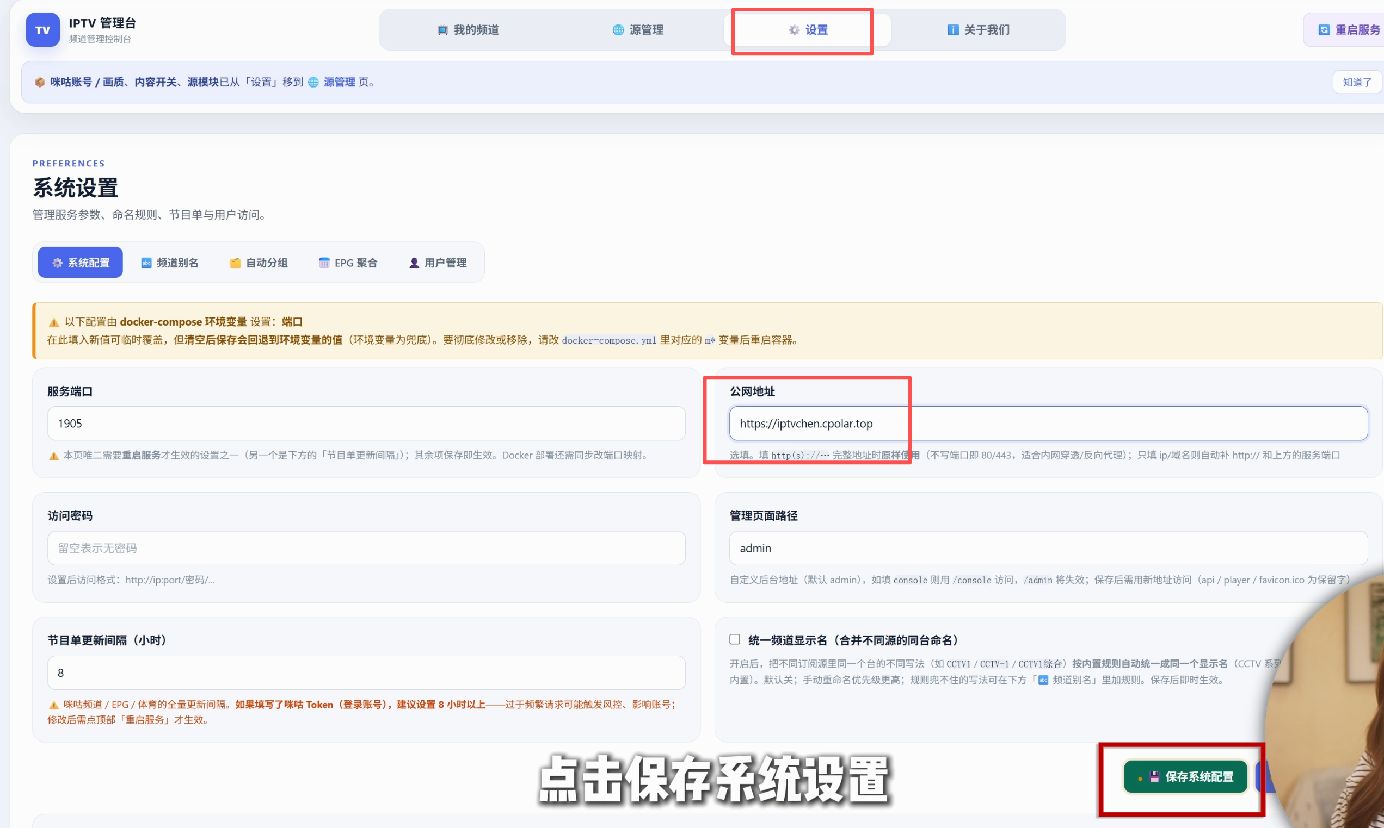1384x828 pixels.
Task: Click the 保存系统配置 save button
Action: tap(1185, 777)
